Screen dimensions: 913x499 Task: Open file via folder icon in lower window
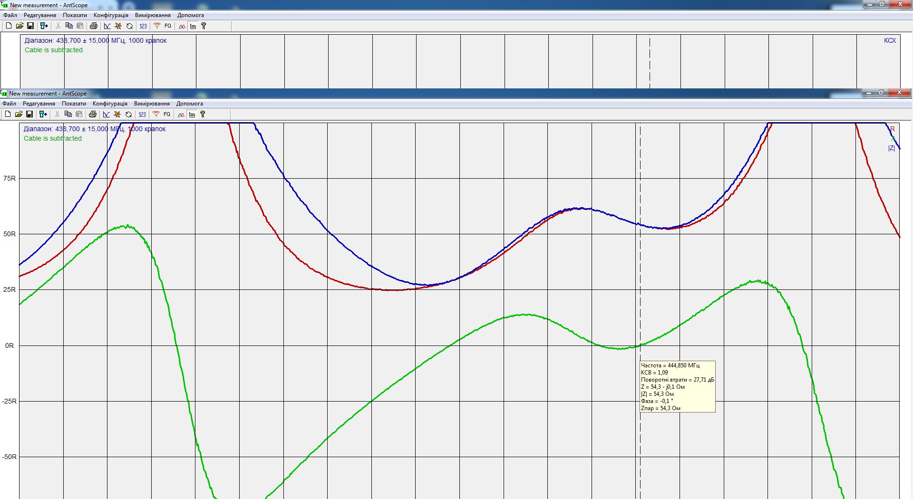pos(19,115)
